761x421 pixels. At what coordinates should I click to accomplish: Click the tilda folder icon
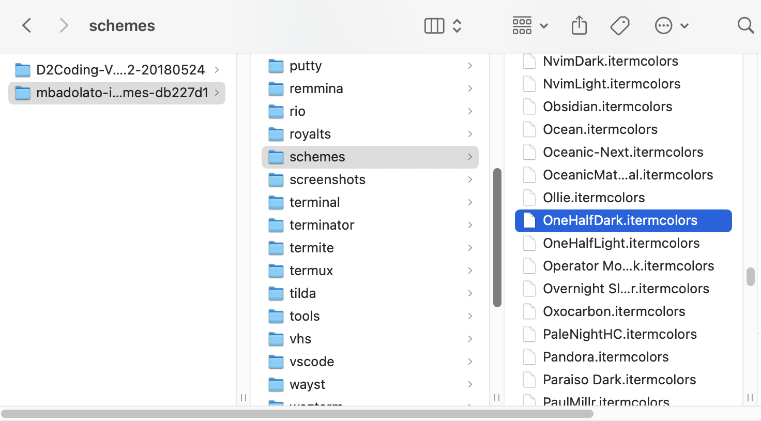click(276, 293)
